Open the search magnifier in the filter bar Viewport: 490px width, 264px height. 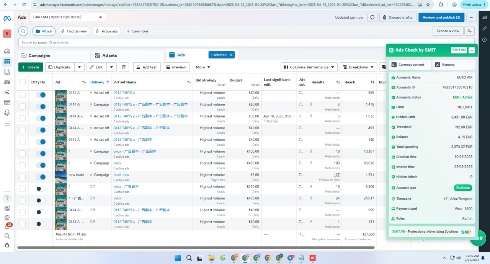point(23,31)
